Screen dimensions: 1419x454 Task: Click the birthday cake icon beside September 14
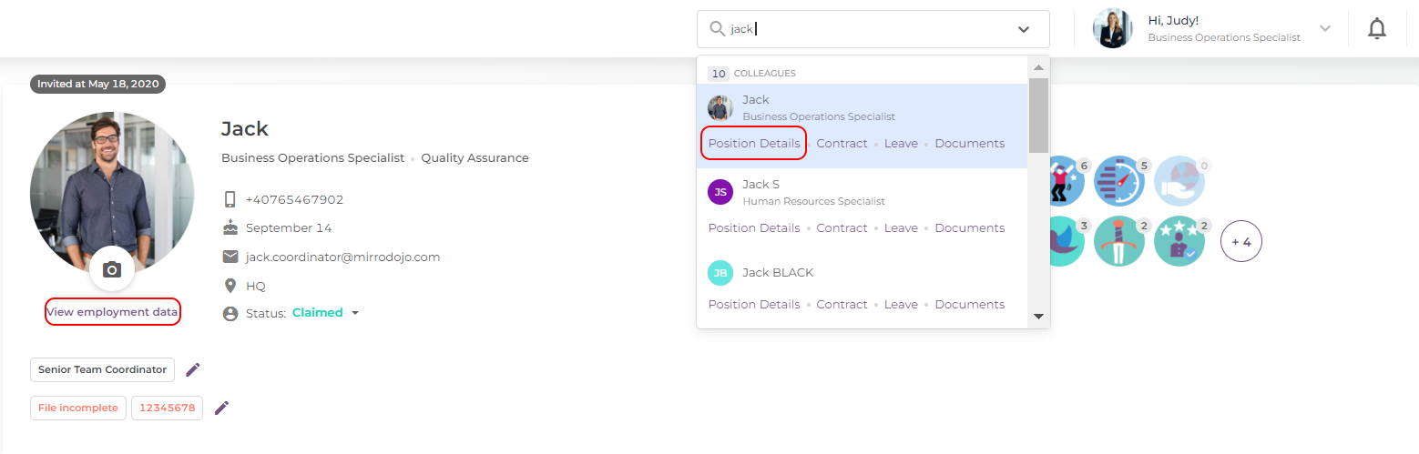click(230, 227)
